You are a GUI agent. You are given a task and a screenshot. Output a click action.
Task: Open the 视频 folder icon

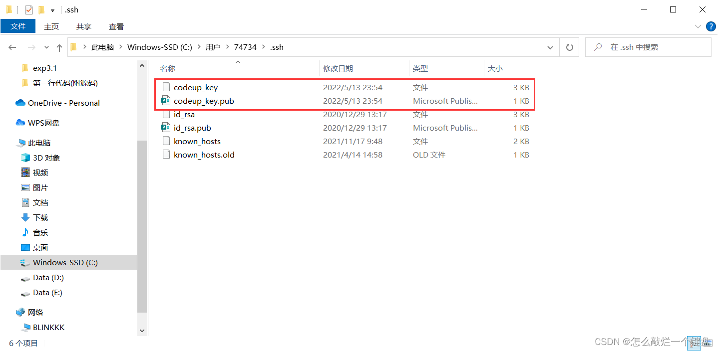click(x=25, y=173)
